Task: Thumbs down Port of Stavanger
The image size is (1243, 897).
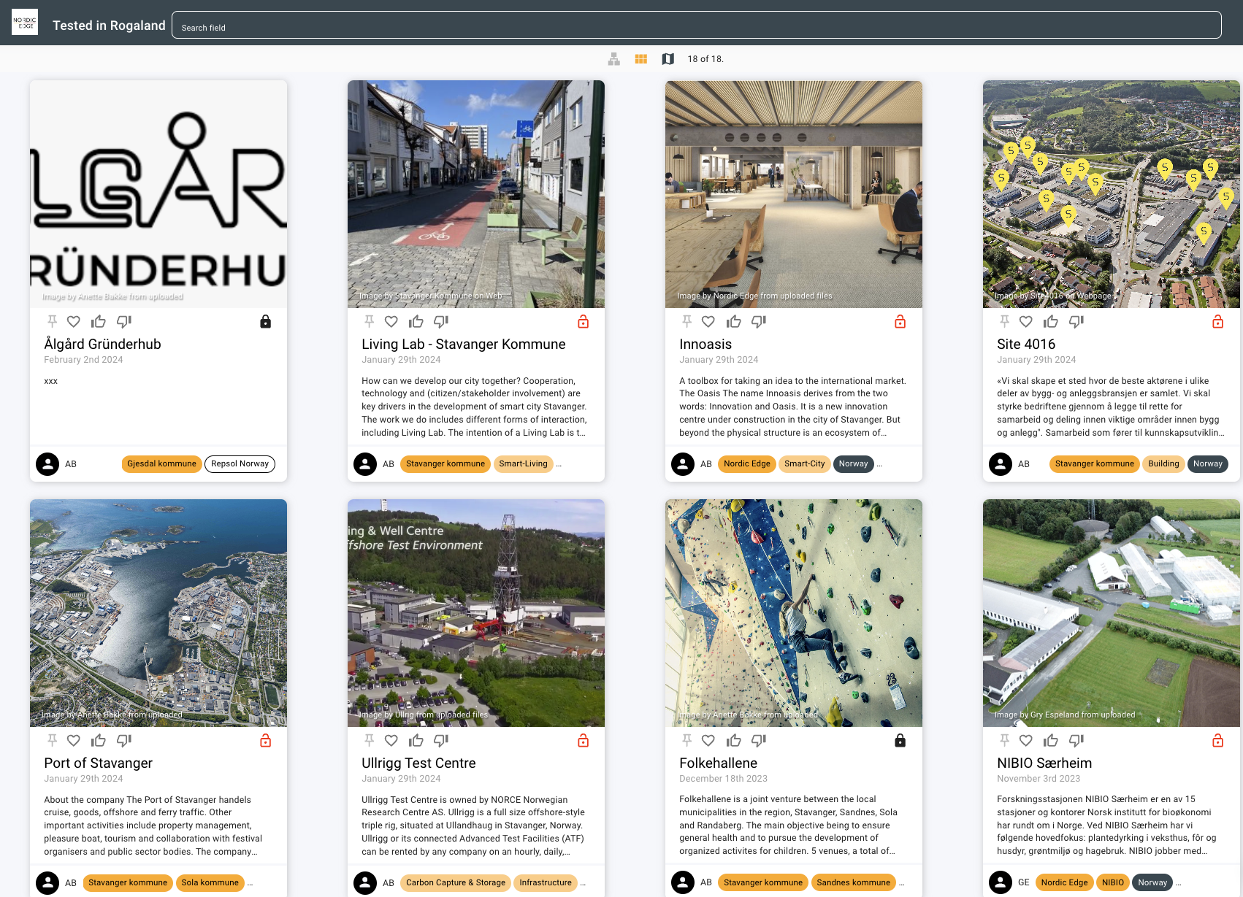Action: pos(124,740)
